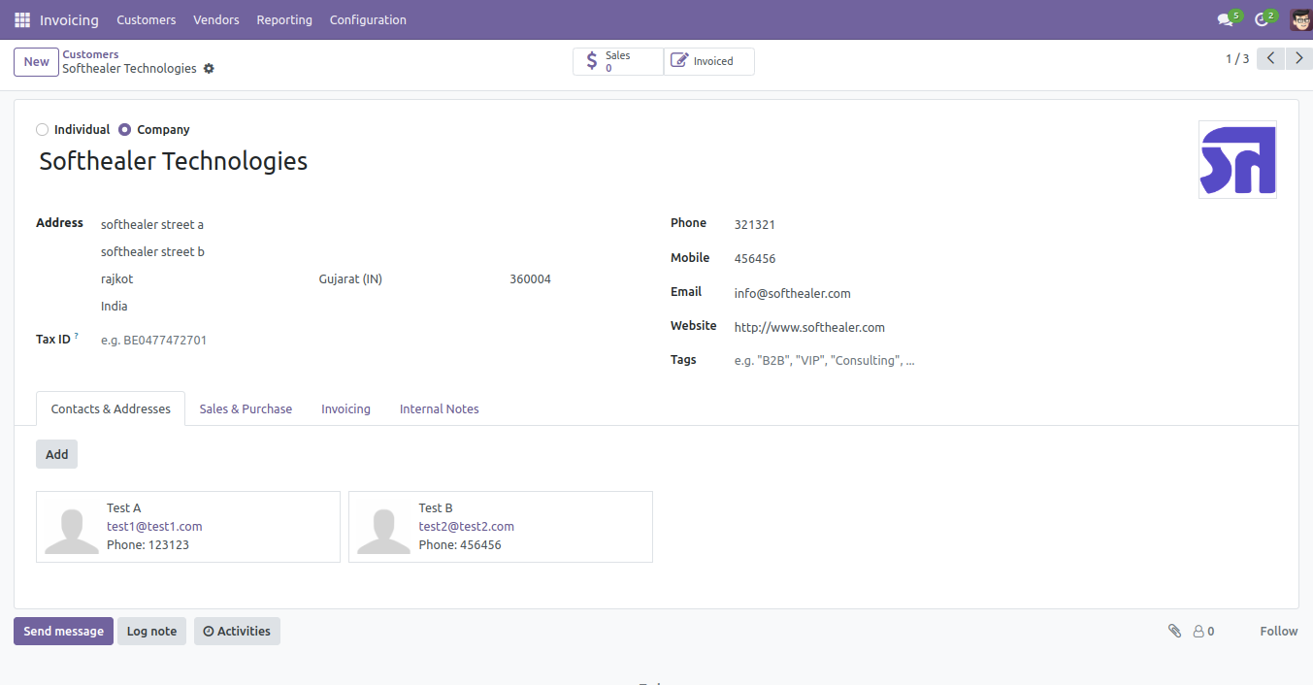The height and width of the screenshot is (685, 1313).
Task: Open the Customers menu
Action: tap(147, 19)
